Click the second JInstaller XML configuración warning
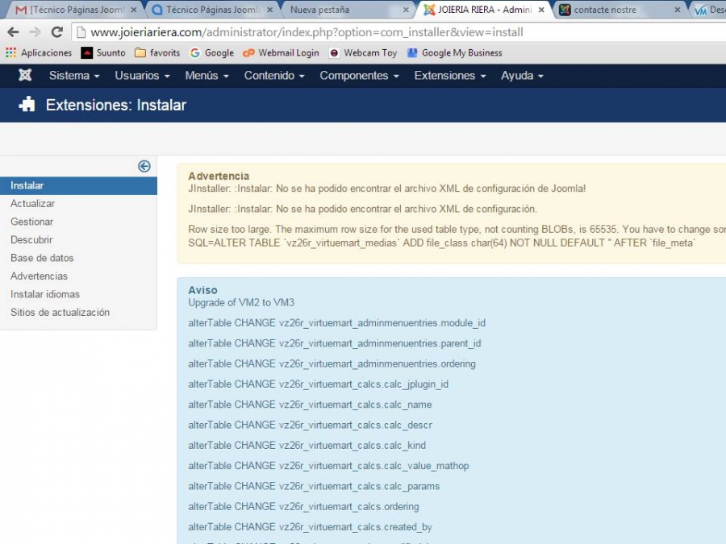This screenshot has width=726, height=544. 362,209
